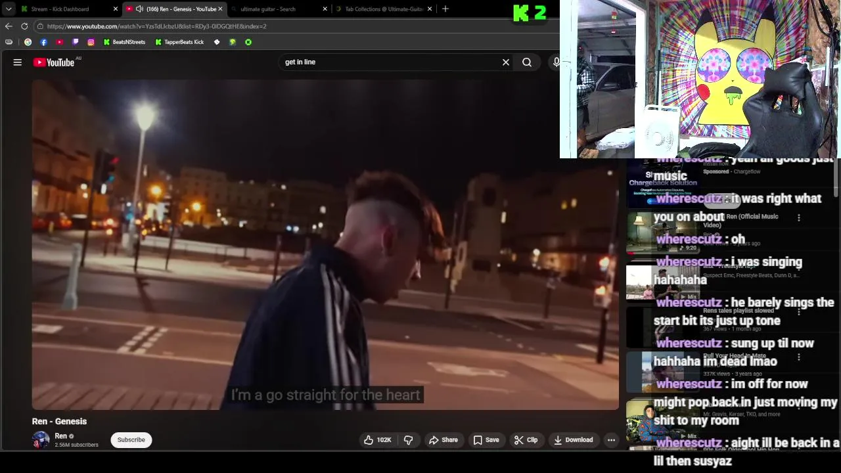841x473 pixels.
Task: Download the video with the Download button
Action: click(573, 440)
